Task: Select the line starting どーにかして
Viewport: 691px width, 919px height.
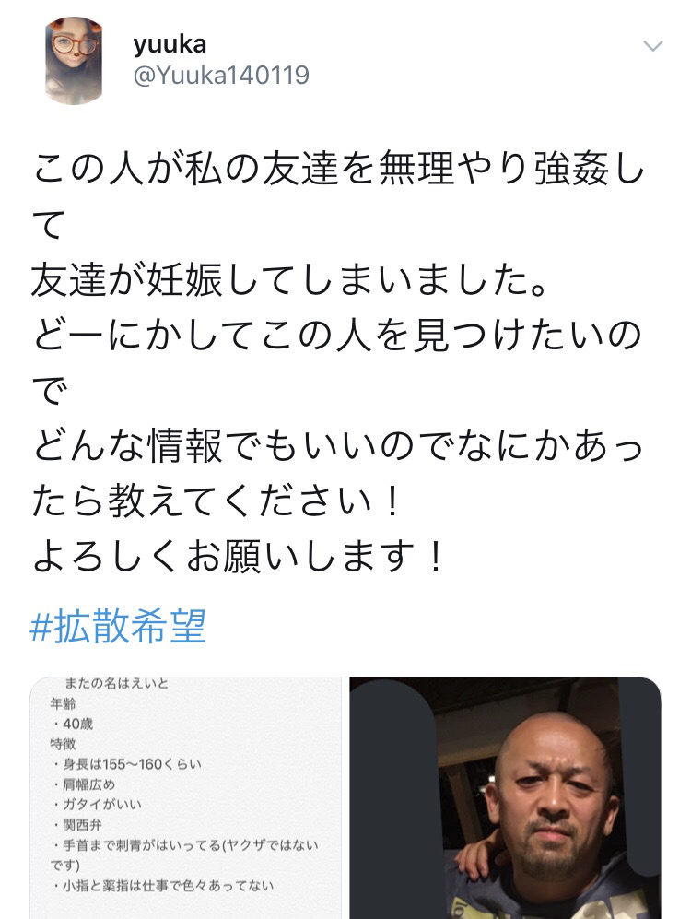Action: (337, 336)
